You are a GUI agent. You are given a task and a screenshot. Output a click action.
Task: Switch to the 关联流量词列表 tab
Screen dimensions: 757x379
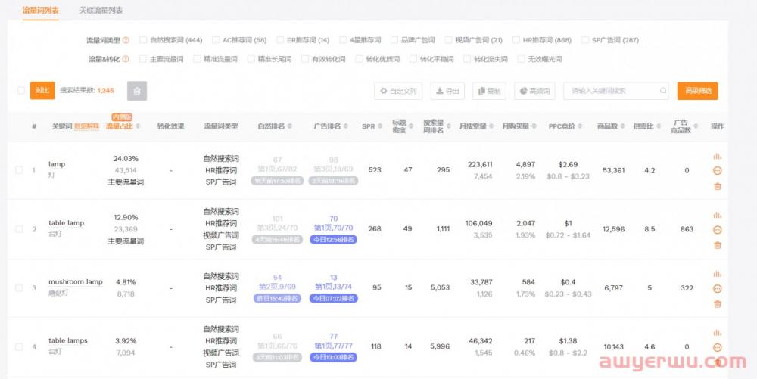click(x=101, y=11)
